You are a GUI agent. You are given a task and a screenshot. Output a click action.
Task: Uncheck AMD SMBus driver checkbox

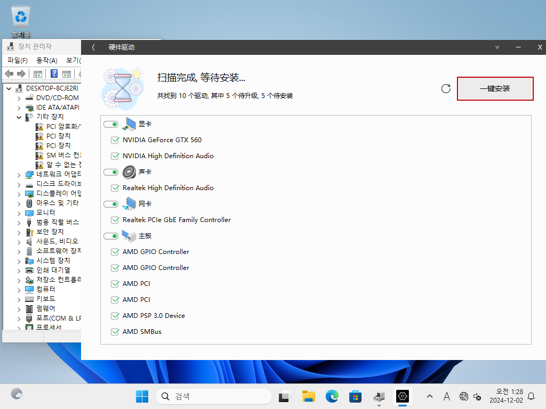point(115,332)
